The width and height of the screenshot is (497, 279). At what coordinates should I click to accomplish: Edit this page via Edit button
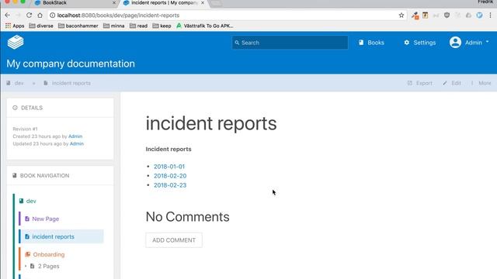pos(452,83)
